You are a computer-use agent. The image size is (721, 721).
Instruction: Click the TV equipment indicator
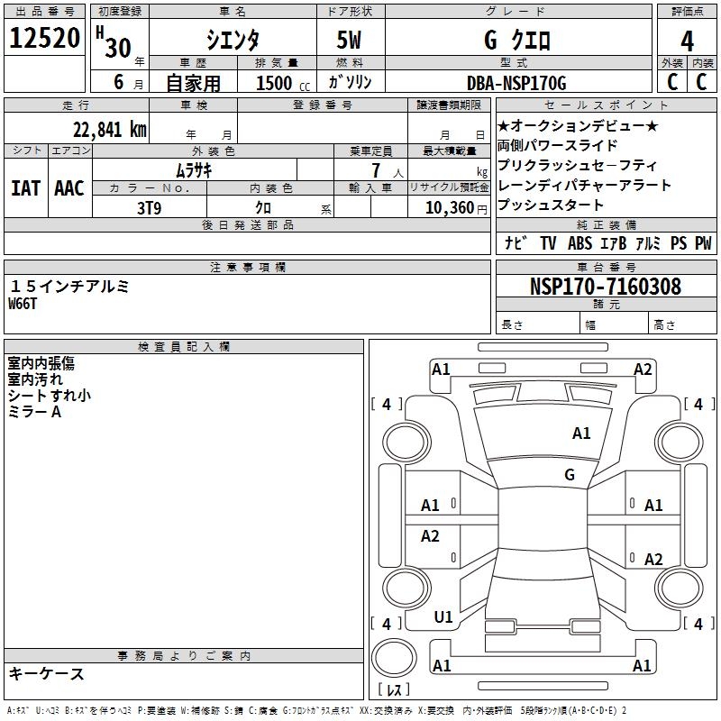pos(548,243)
